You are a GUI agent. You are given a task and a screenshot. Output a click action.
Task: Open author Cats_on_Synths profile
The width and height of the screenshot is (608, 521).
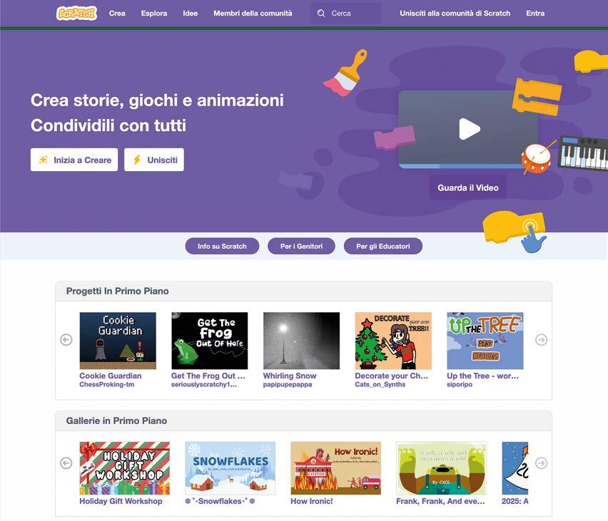(380, 384)
